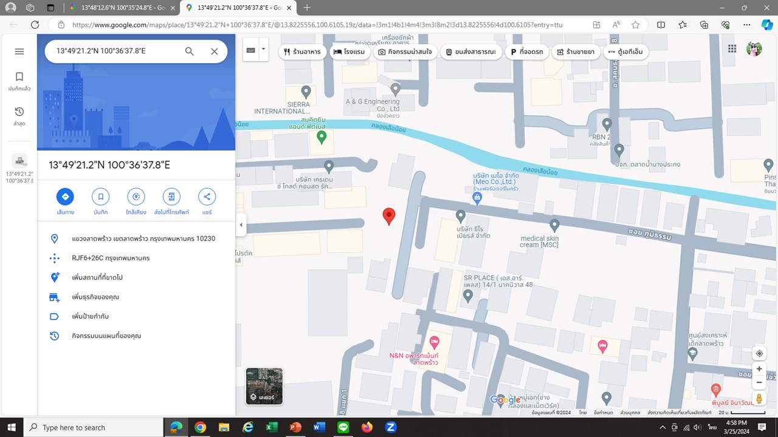Screen dimensions: 778x437
Task: Zoom in with the plus button
Action: tap(759, 369)
